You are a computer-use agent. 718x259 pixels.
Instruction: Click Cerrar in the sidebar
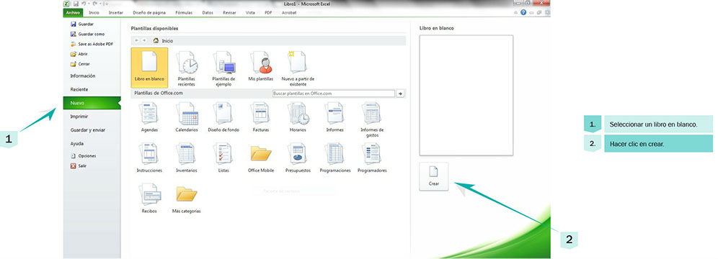[x=80, y=64]
